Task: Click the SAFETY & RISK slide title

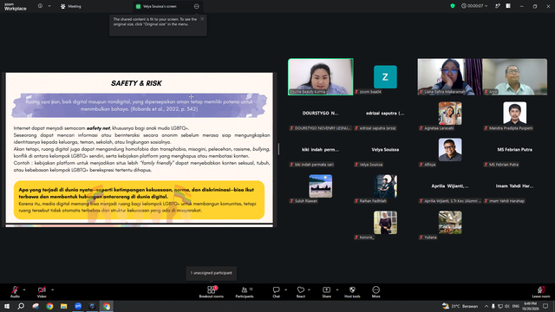Action: tap(136, 83)
